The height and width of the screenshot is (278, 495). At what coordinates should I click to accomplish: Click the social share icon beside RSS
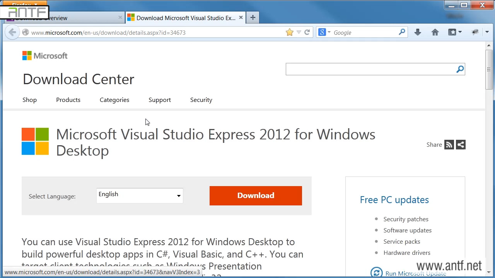click(x=461, y=145)
